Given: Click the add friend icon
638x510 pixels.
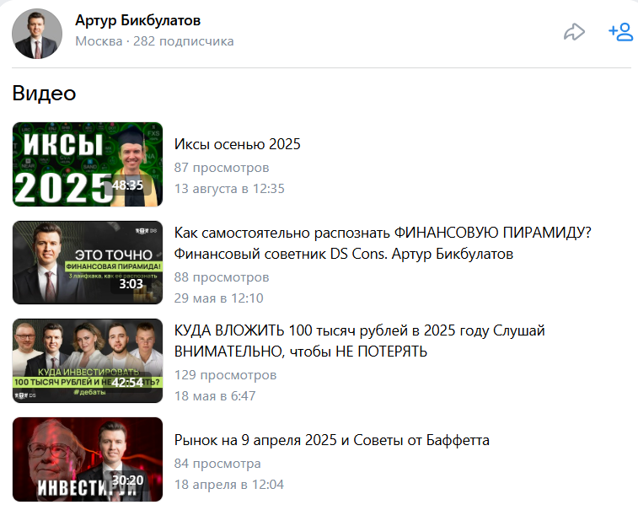Looking at the screenshot, I should click(620, 33).
